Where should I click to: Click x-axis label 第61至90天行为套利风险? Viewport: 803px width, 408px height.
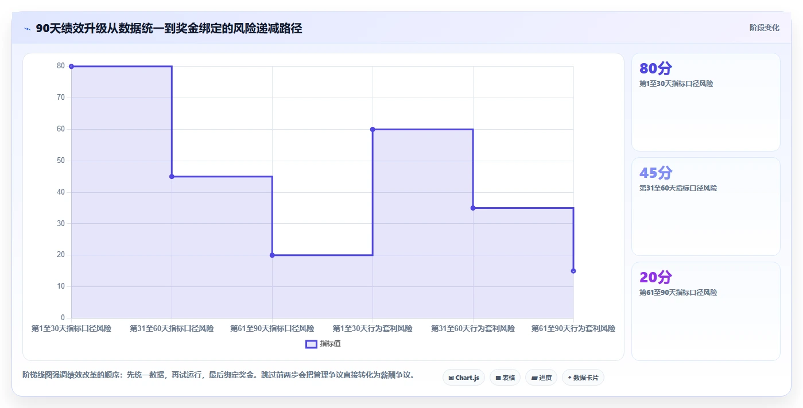coord(573,329)
